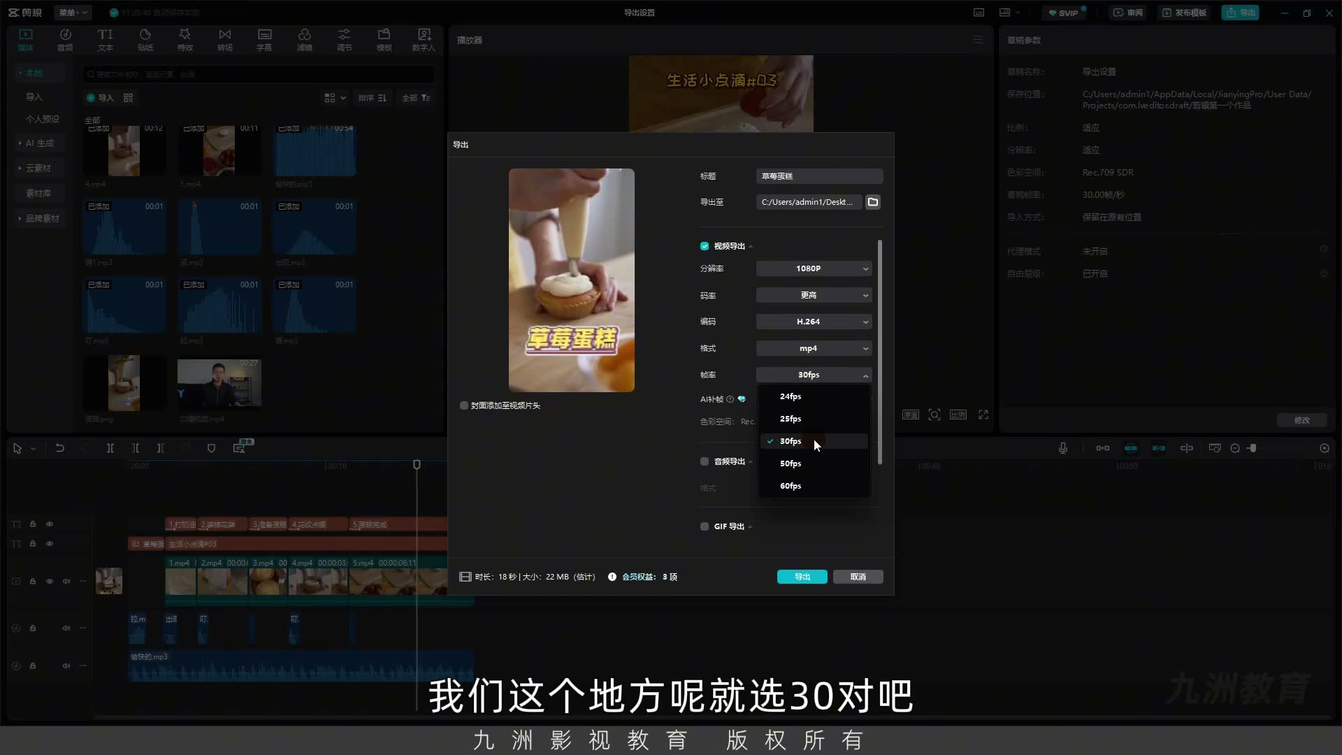Click the 导出至 path field
The width and height of the screenshot is (1342, 755).
tap(809, 202)
